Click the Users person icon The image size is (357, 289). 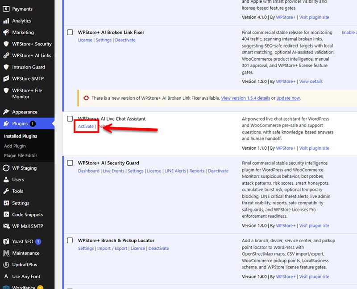coord(6,179)
